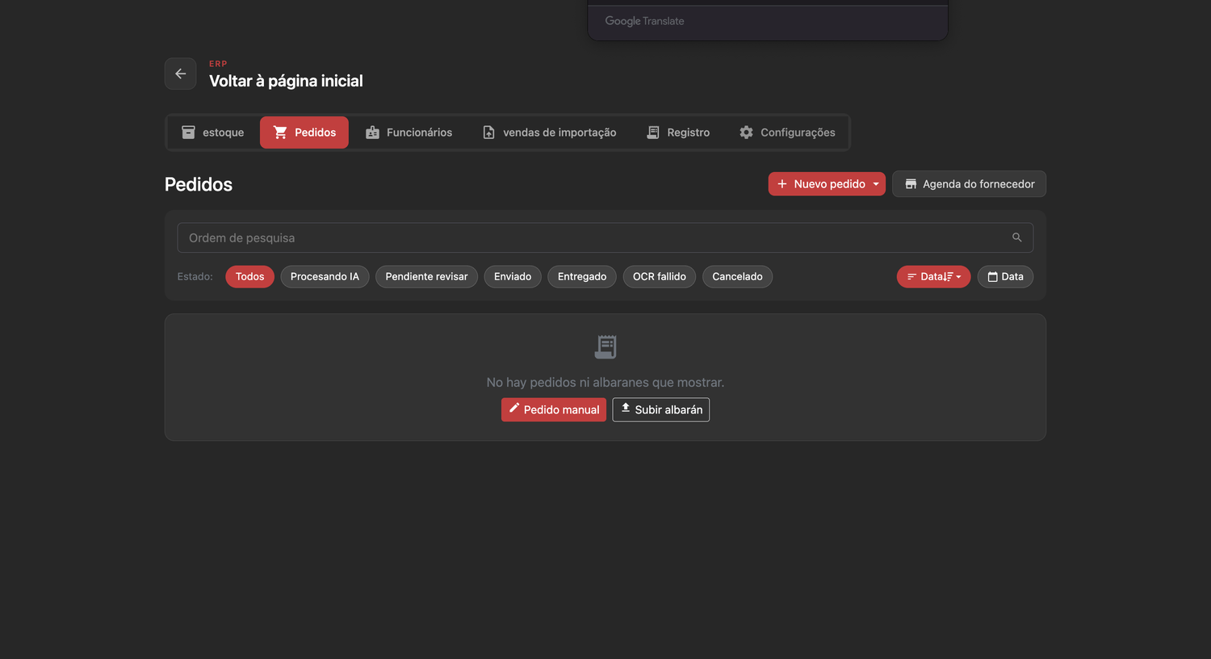Click the search magnifier icon

(x=1016, y=237)
